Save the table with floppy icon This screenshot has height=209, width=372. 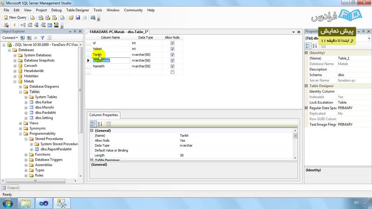point(78,17)
